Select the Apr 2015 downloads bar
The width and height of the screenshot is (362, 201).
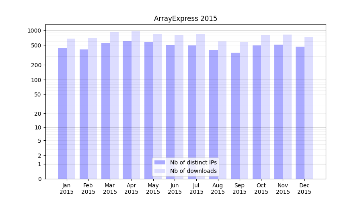click(136, 105)
